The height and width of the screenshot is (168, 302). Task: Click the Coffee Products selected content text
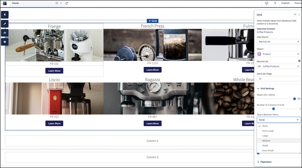265,32
